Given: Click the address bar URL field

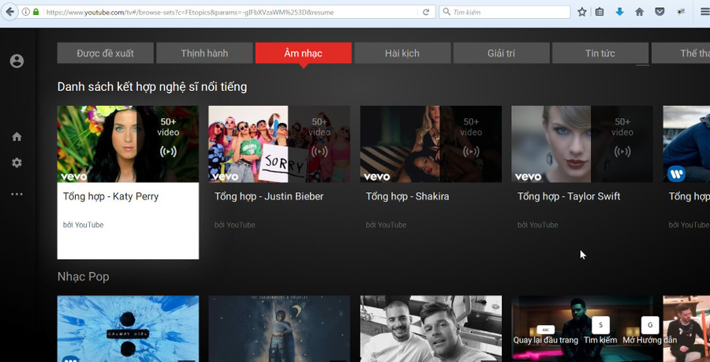Looking at the screenshot, I should [x=230, y=12].
